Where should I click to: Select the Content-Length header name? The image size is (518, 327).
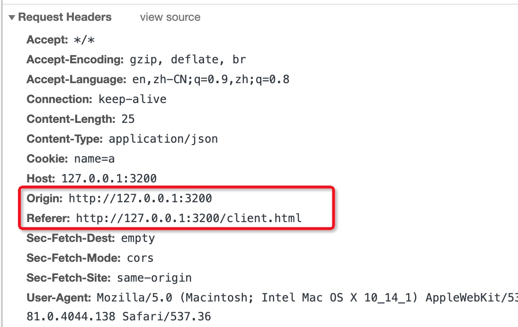click(71, 119)
